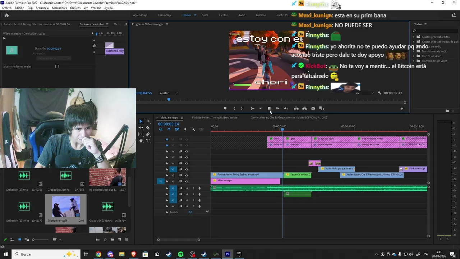Stop playback in the Program monitor
Screen dimensions: 460x259
point(269,108)
